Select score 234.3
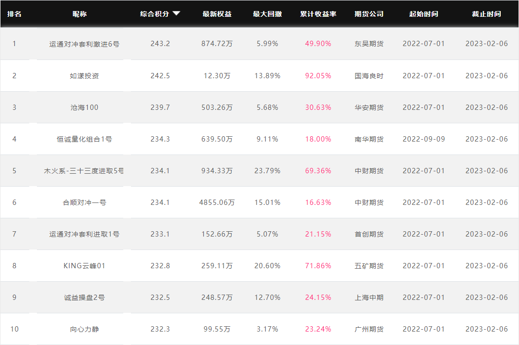 (160, 139)
